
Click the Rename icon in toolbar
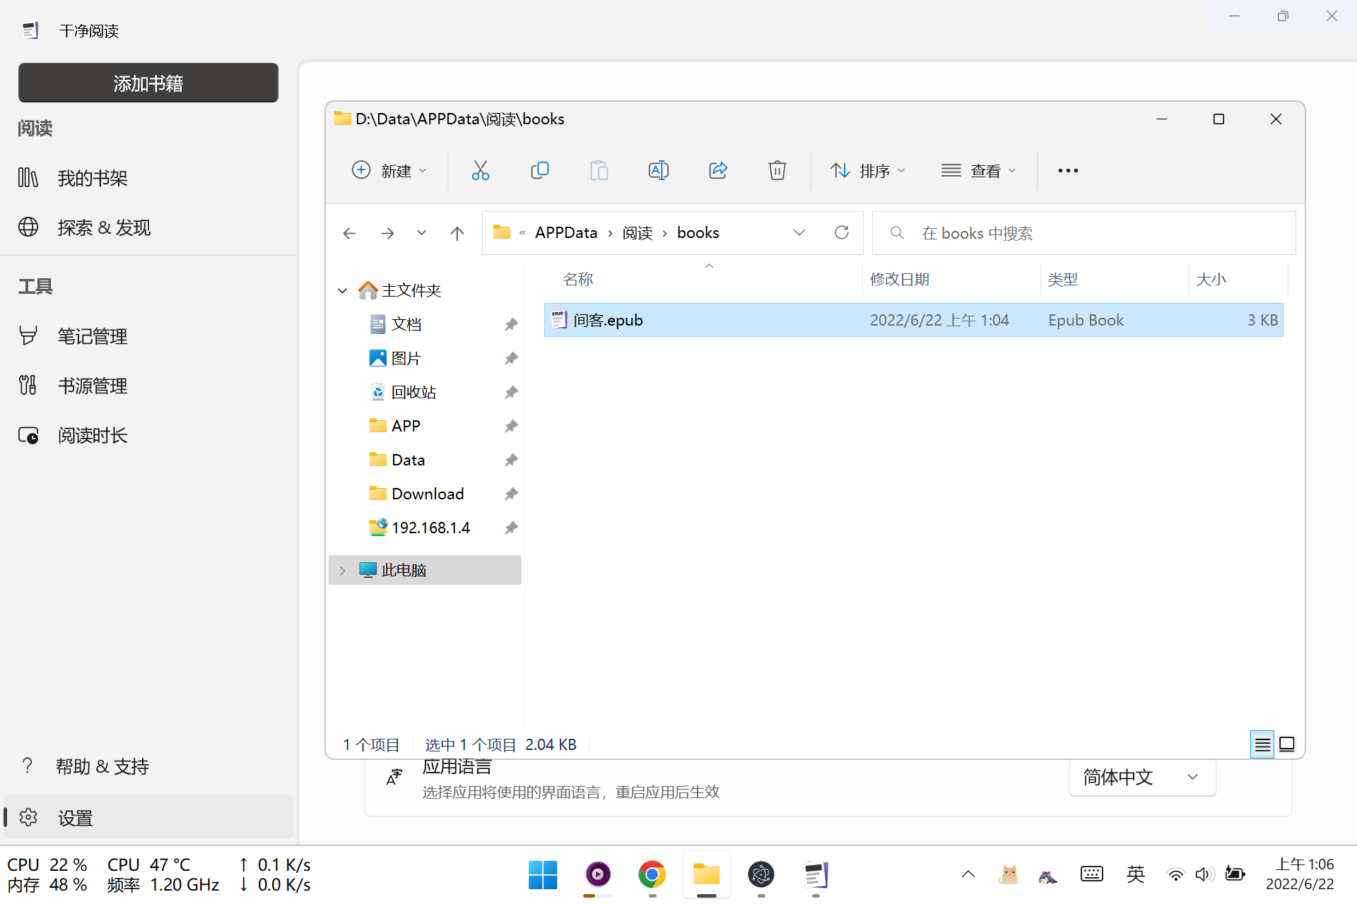pyautogui.click(x=658, y=170)
